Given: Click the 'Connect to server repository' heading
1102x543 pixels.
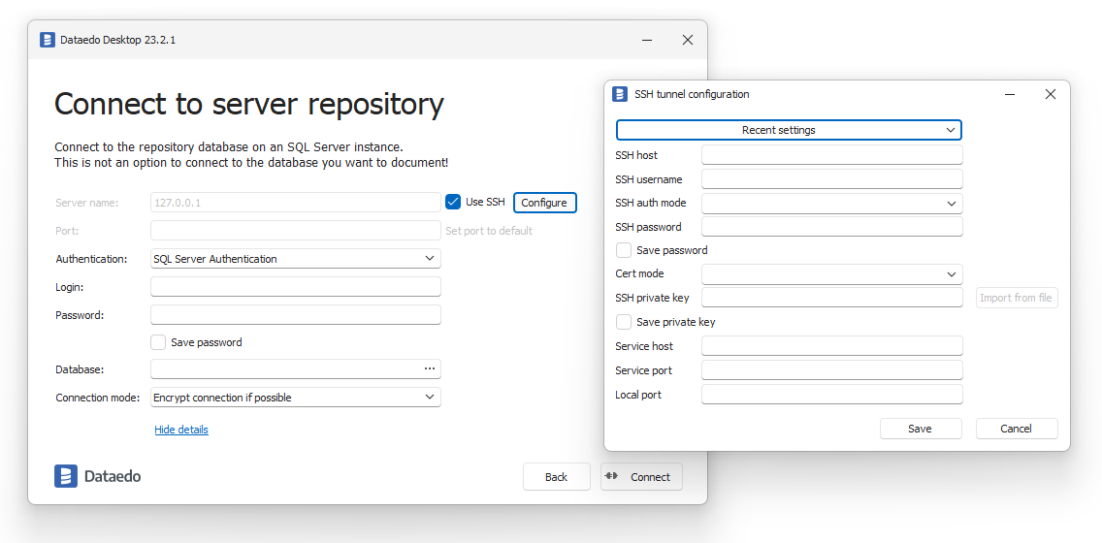Looking at the screenshot, I should click(x=248, y=104).
